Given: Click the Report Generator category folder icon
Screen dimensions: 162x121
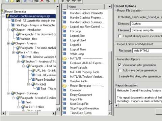Looking at the screenshot, I should (x=64, y=86).
